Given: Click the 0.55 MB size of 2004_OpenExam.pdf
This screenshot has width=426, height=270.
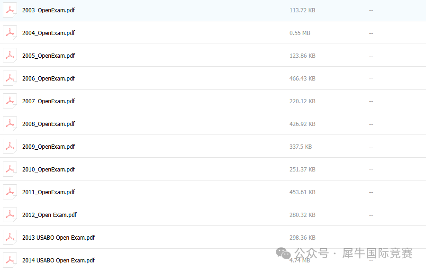Looking at the screenshot, I should (x=299, y=33).
